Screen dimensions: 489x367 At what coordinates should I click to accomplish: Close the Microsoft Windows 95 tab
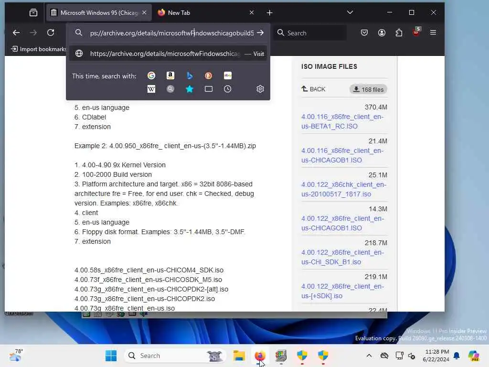[144, 12]
